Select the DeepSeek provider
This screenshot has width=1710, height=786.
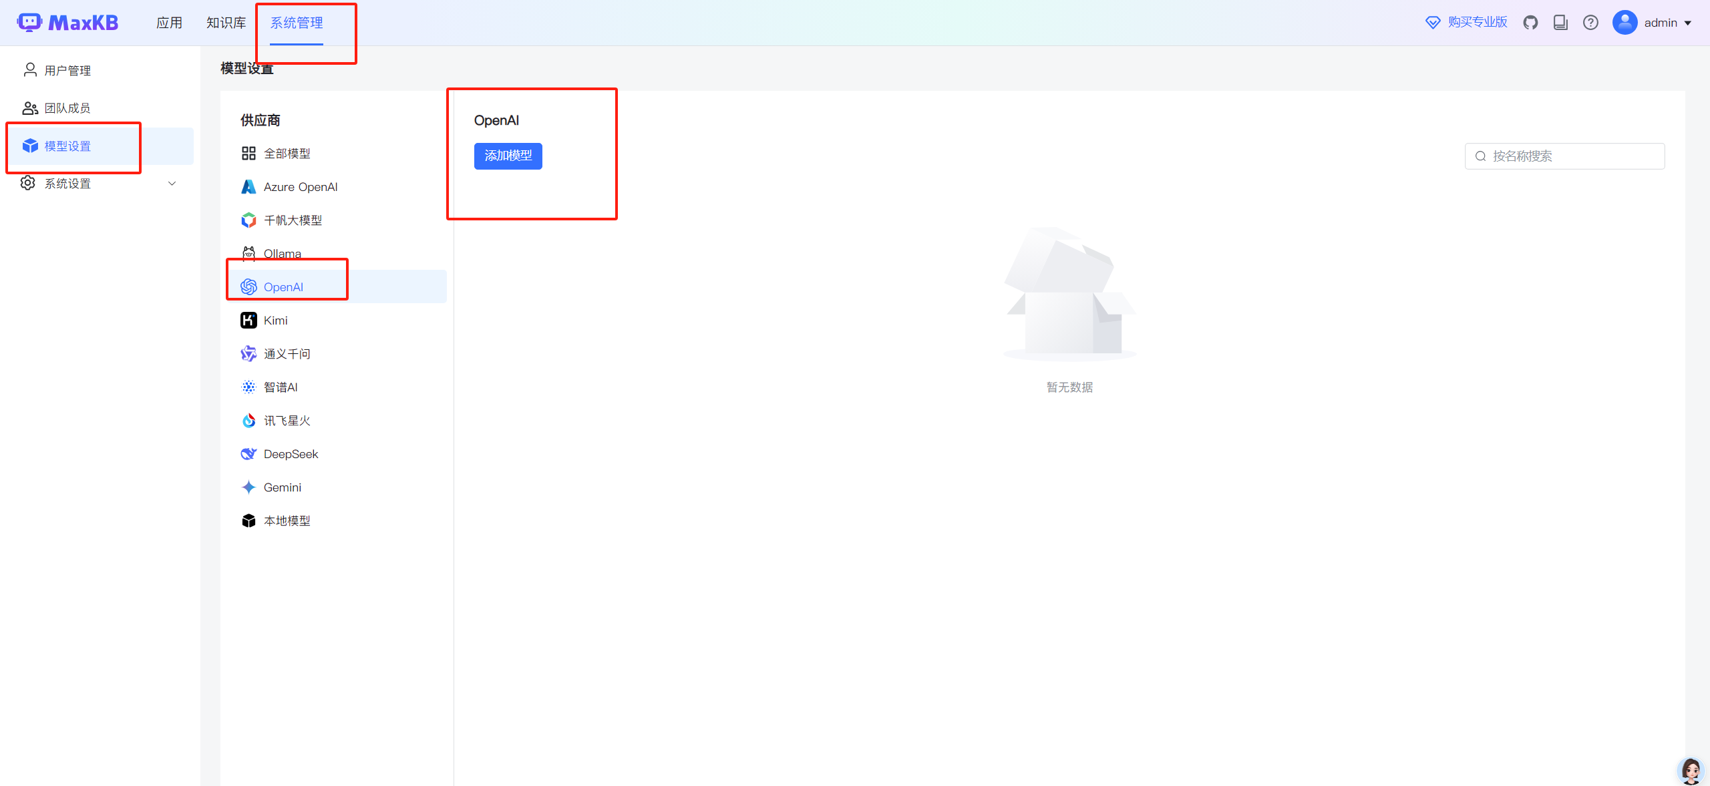tap(291, 453)
